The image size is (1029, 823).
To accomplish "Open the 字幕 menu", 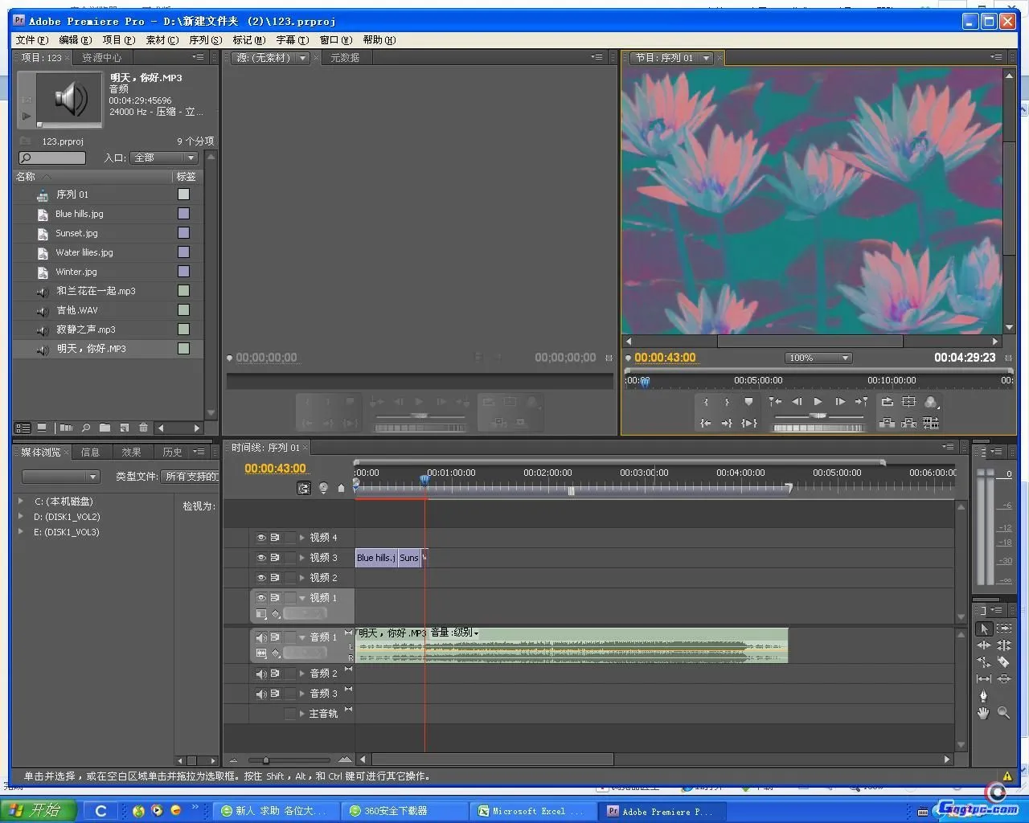I will coord(292,40).
